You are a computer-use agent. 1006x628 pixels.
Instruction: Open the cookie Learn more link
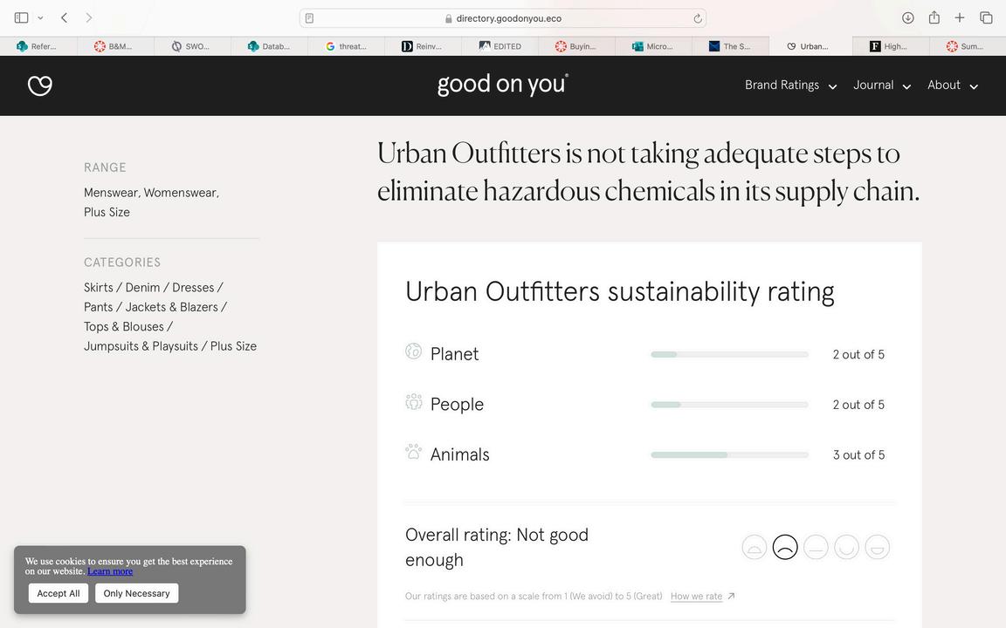pyautogui.click(x=110, y=571)
